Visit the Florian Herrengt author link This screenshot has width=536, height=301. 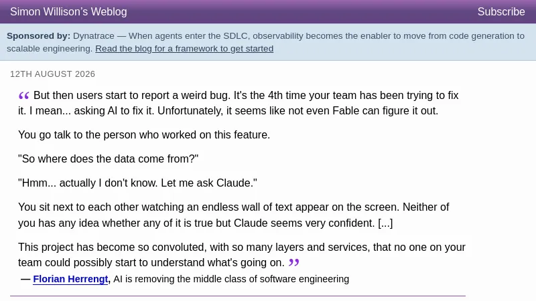70,279
